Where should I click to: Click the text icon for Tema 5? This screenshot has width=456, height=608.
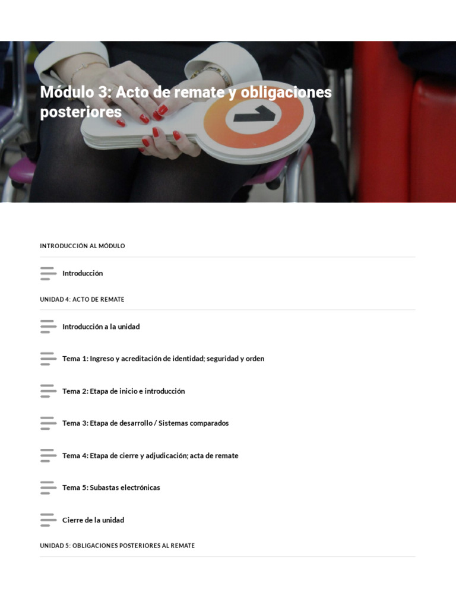point(48,487)
